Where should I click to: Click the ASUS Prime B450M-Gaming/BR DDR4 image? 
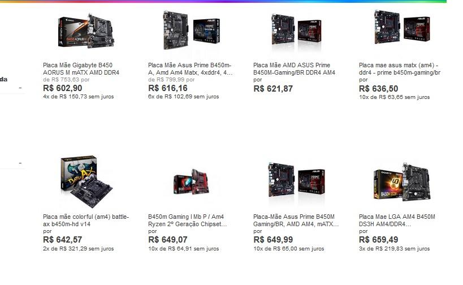296,31
